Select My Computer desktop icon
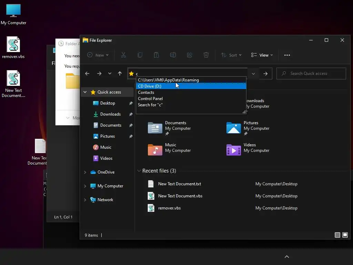 coord(13,14)
